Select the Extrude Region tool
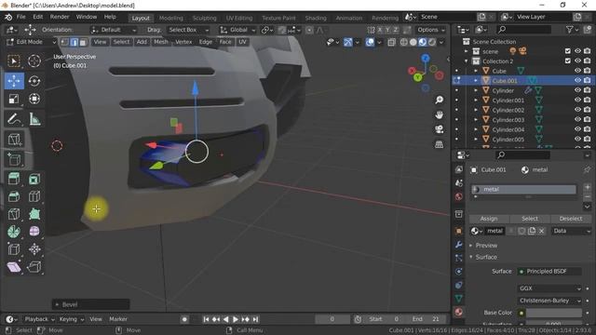 14,179
